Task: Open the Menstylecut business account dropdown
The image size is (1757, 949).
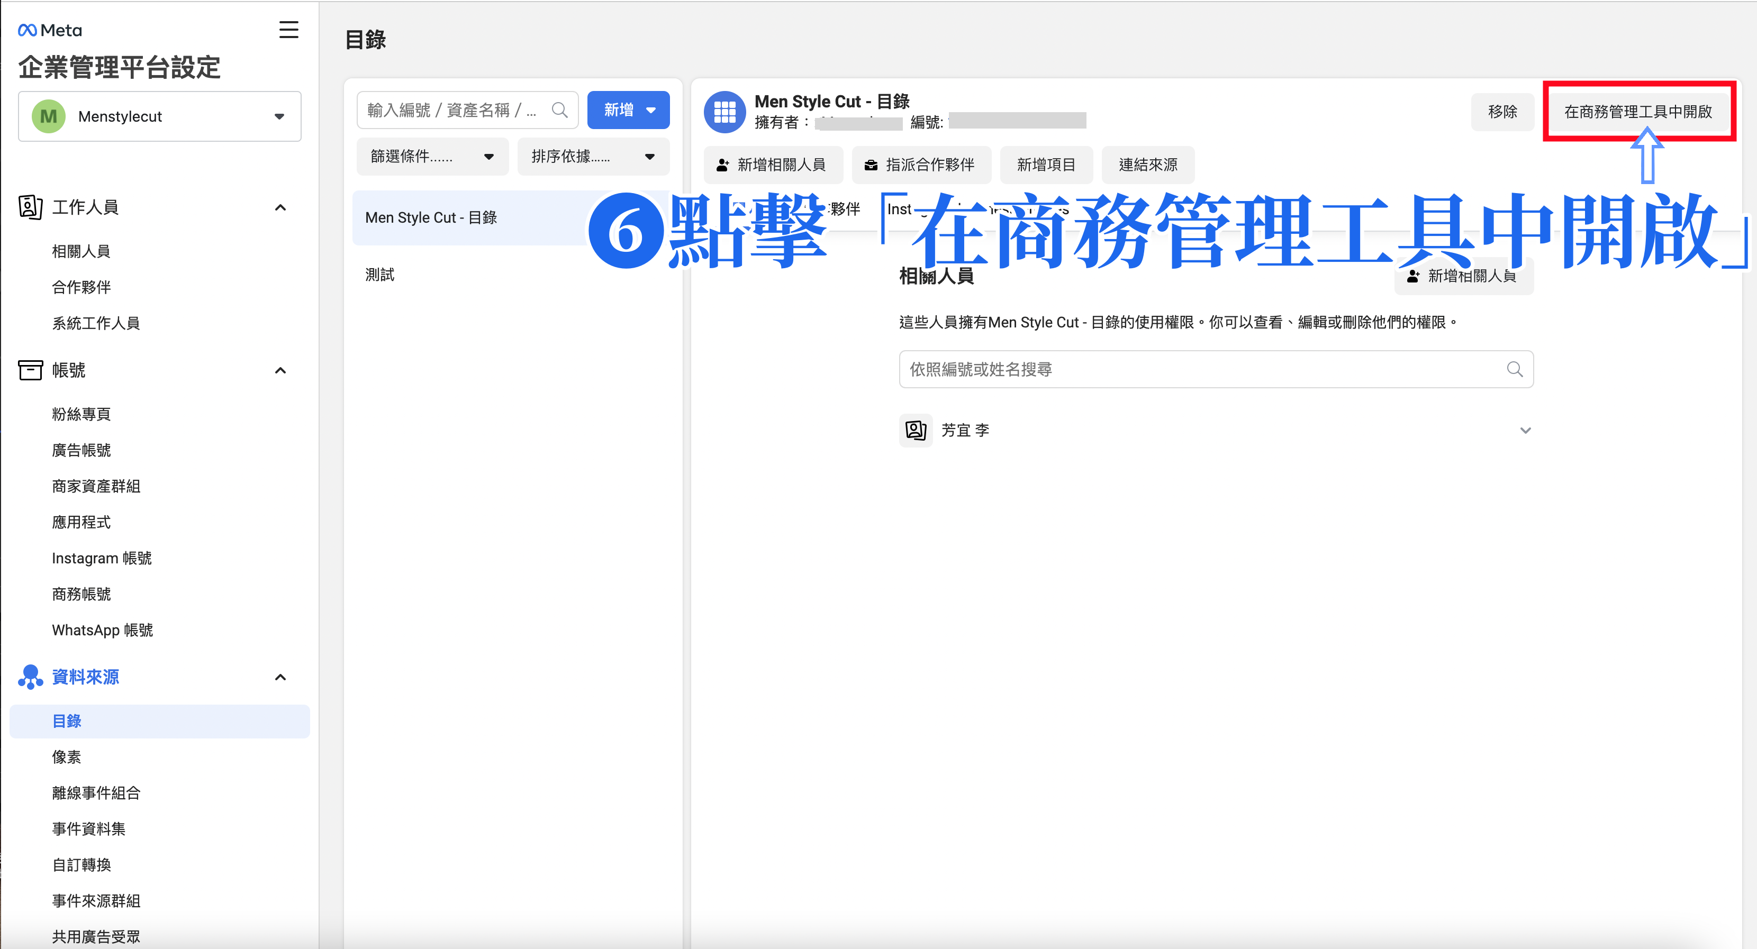Action: pyautogui.click(x=160, y=116)
